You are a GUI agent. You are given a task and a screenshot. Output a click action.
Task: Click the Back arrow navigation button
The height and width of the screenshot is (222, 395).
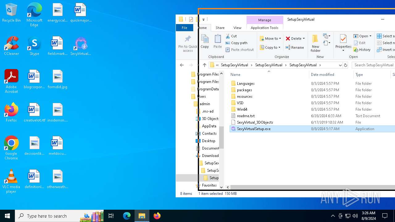(x=182, y=65)
